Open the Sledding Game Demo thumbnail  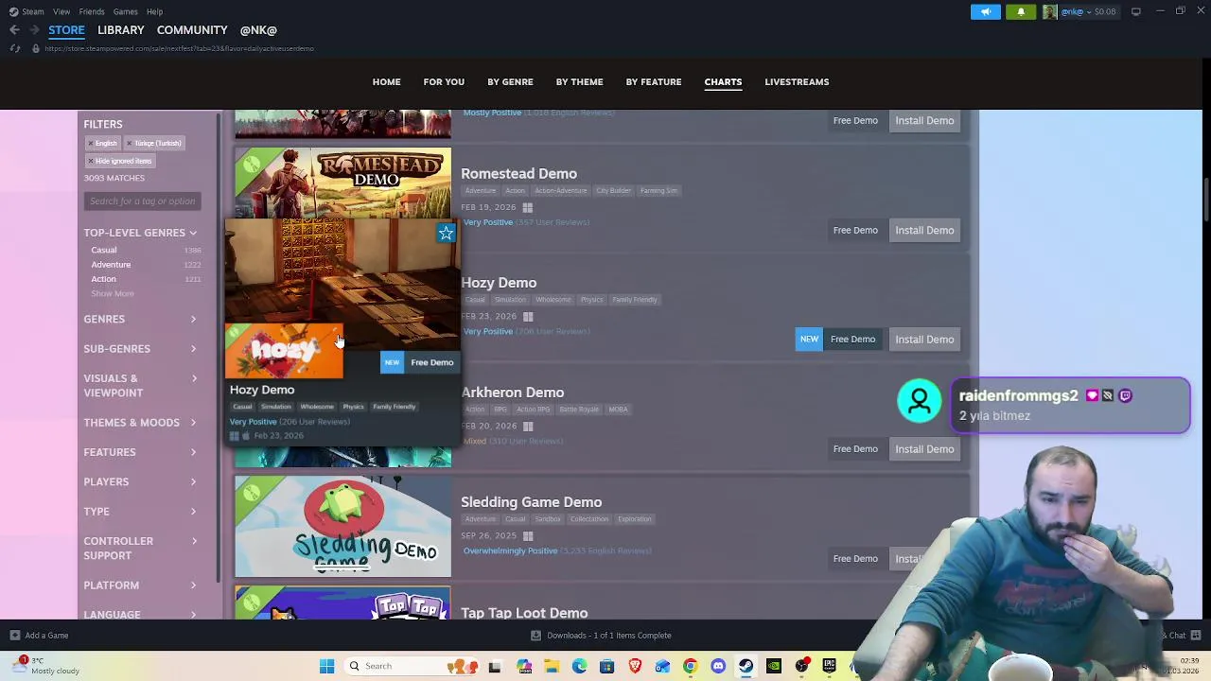coord(342,526)
